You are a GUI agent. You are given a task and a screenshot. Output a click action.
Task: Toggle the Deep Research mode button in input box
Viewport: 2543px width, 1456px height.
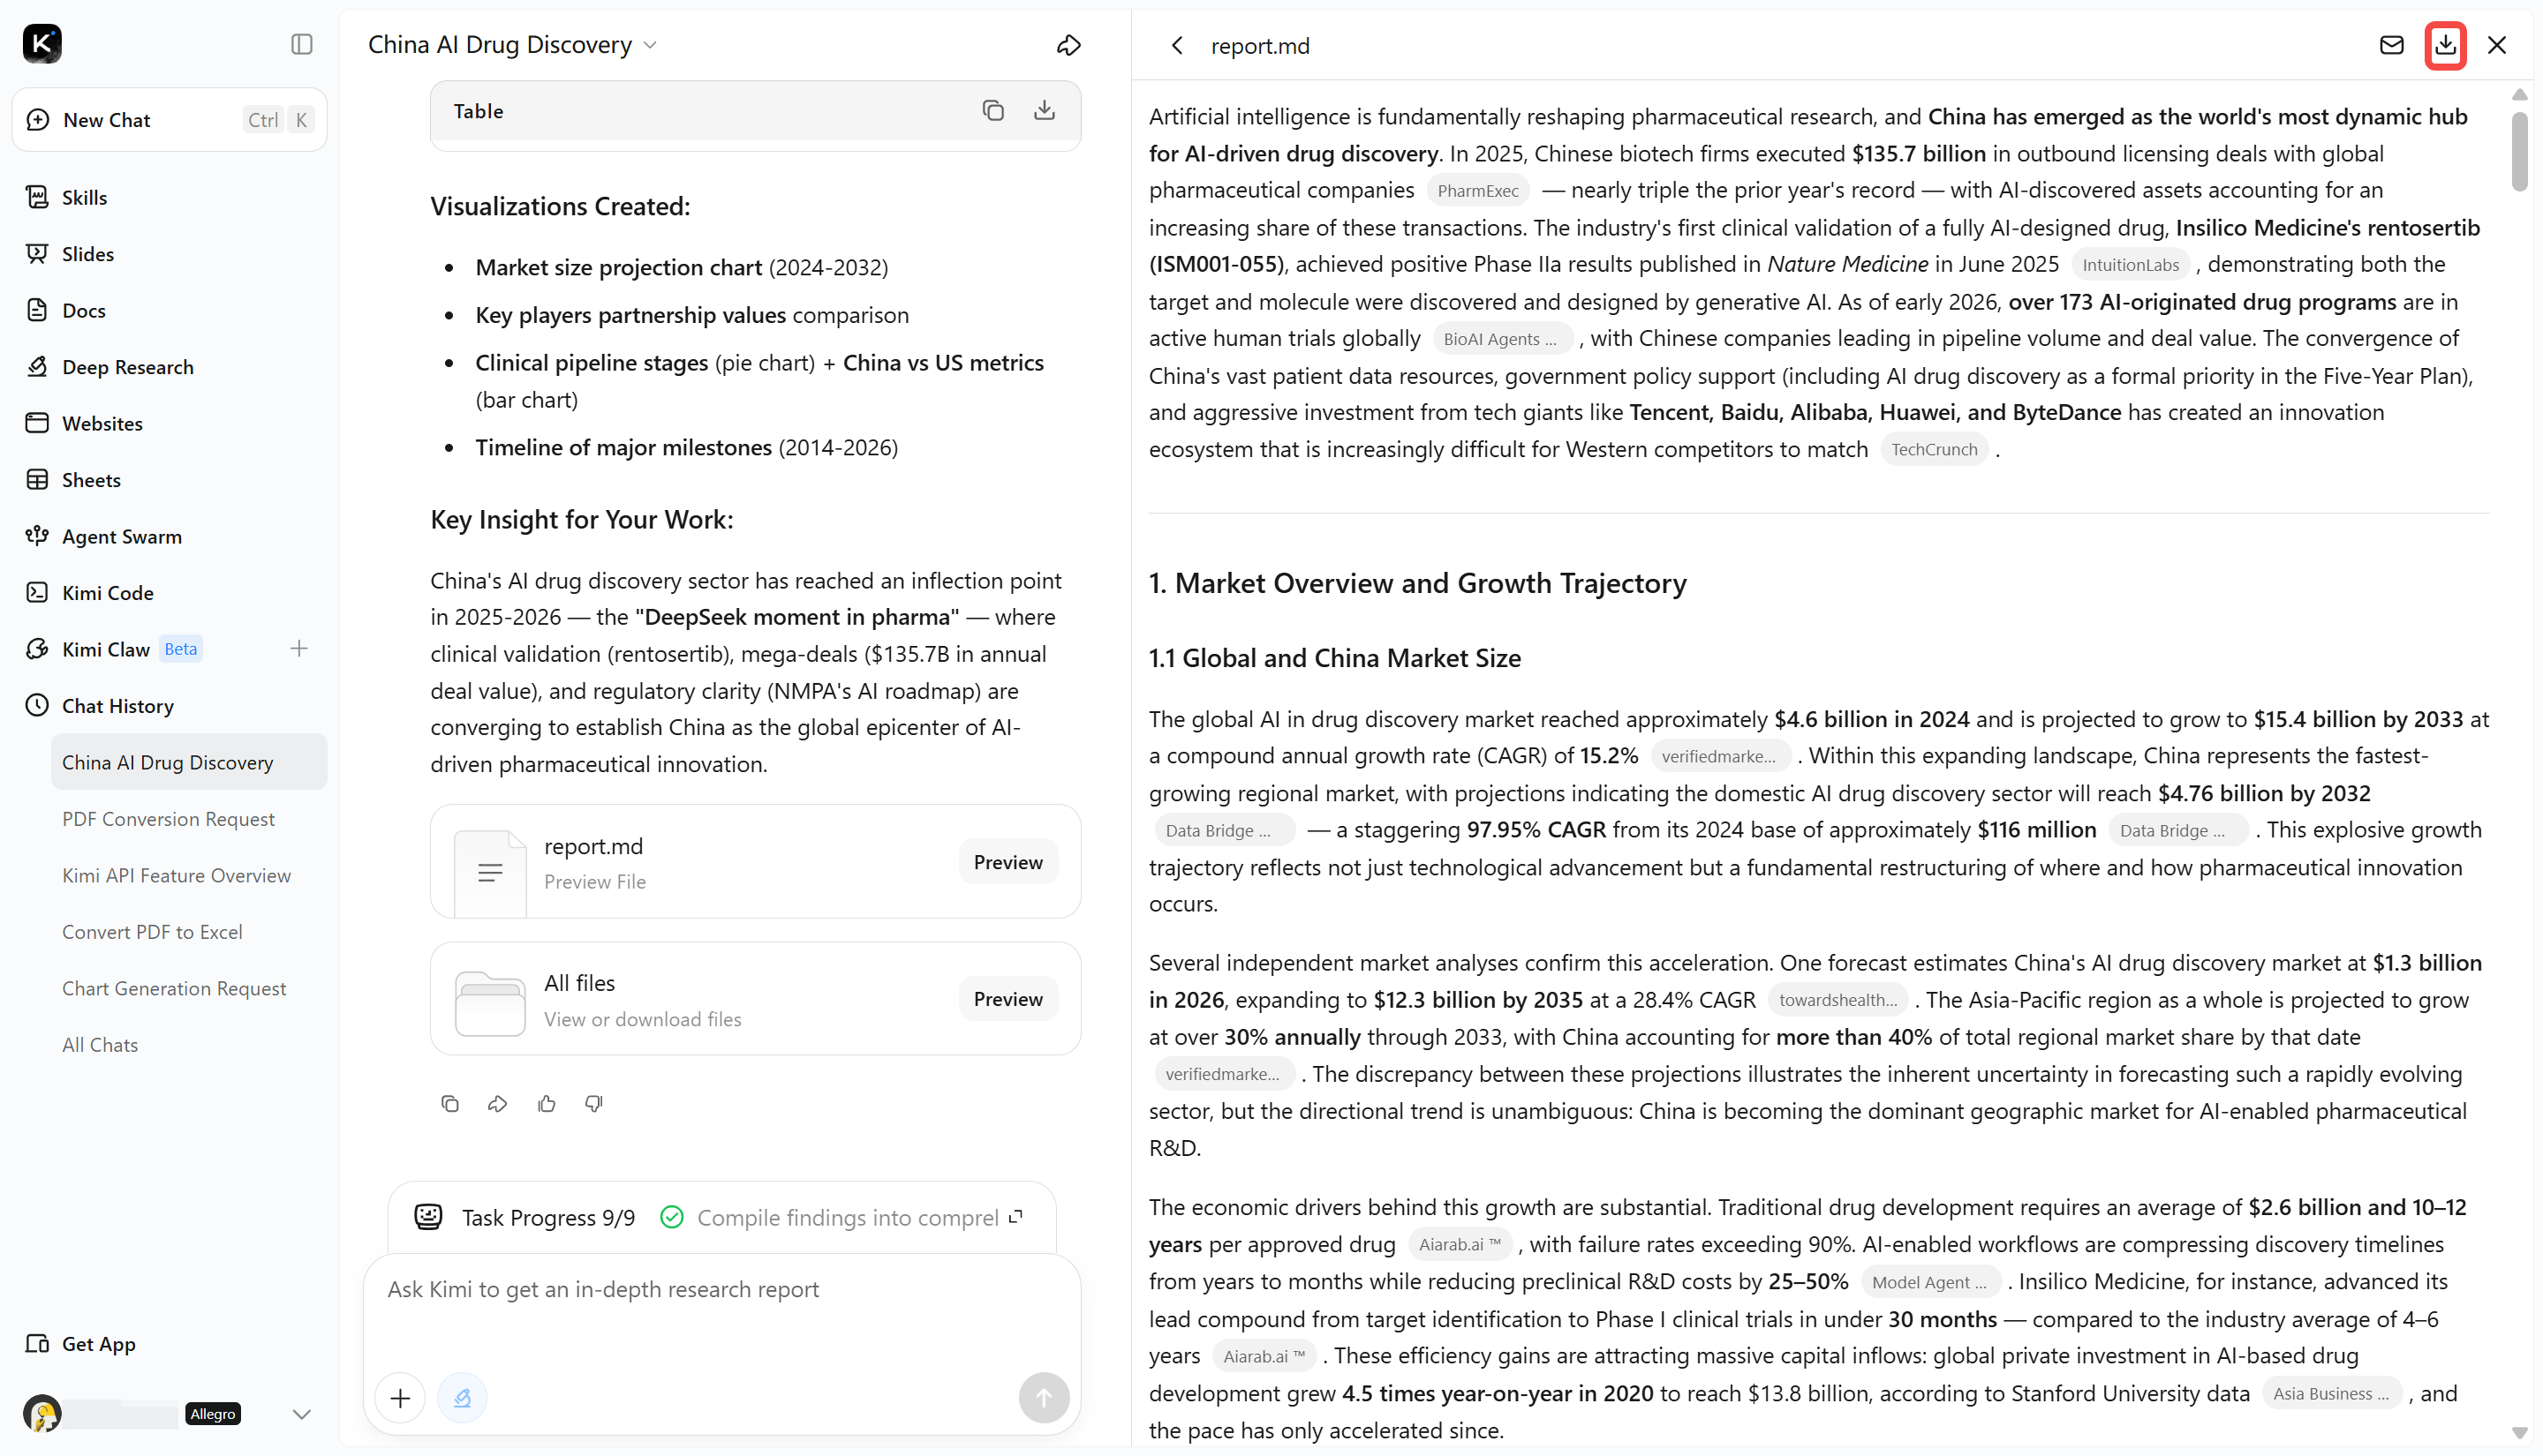click(462, 1397)
